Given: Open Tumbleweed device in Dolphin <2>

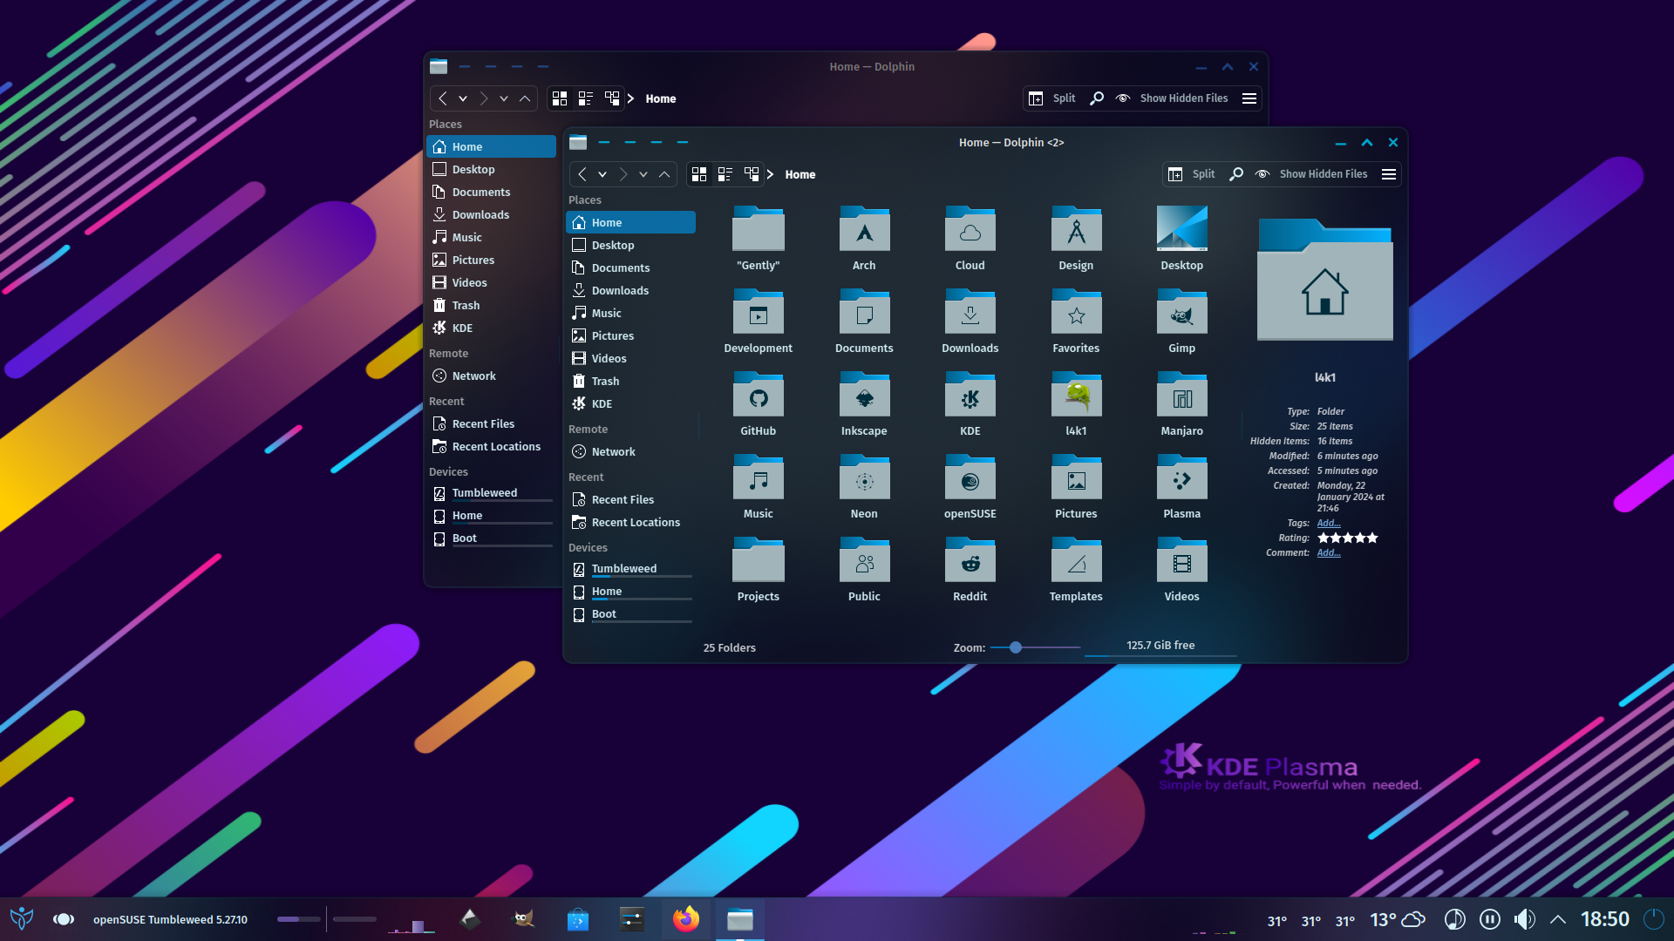Looking at the screenshot, I should tap(630, 569).
